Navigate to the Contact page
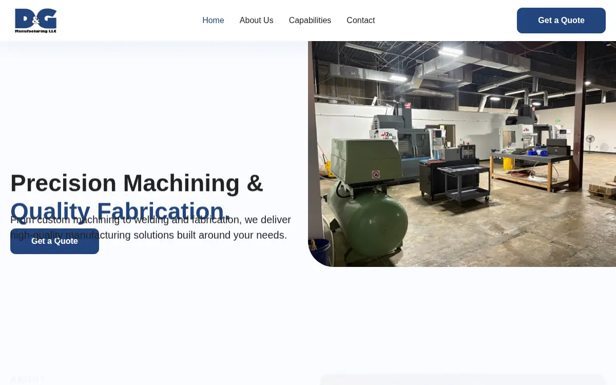Screen dimensions: 616x385 pyautogui.click(x=360, y=21)
